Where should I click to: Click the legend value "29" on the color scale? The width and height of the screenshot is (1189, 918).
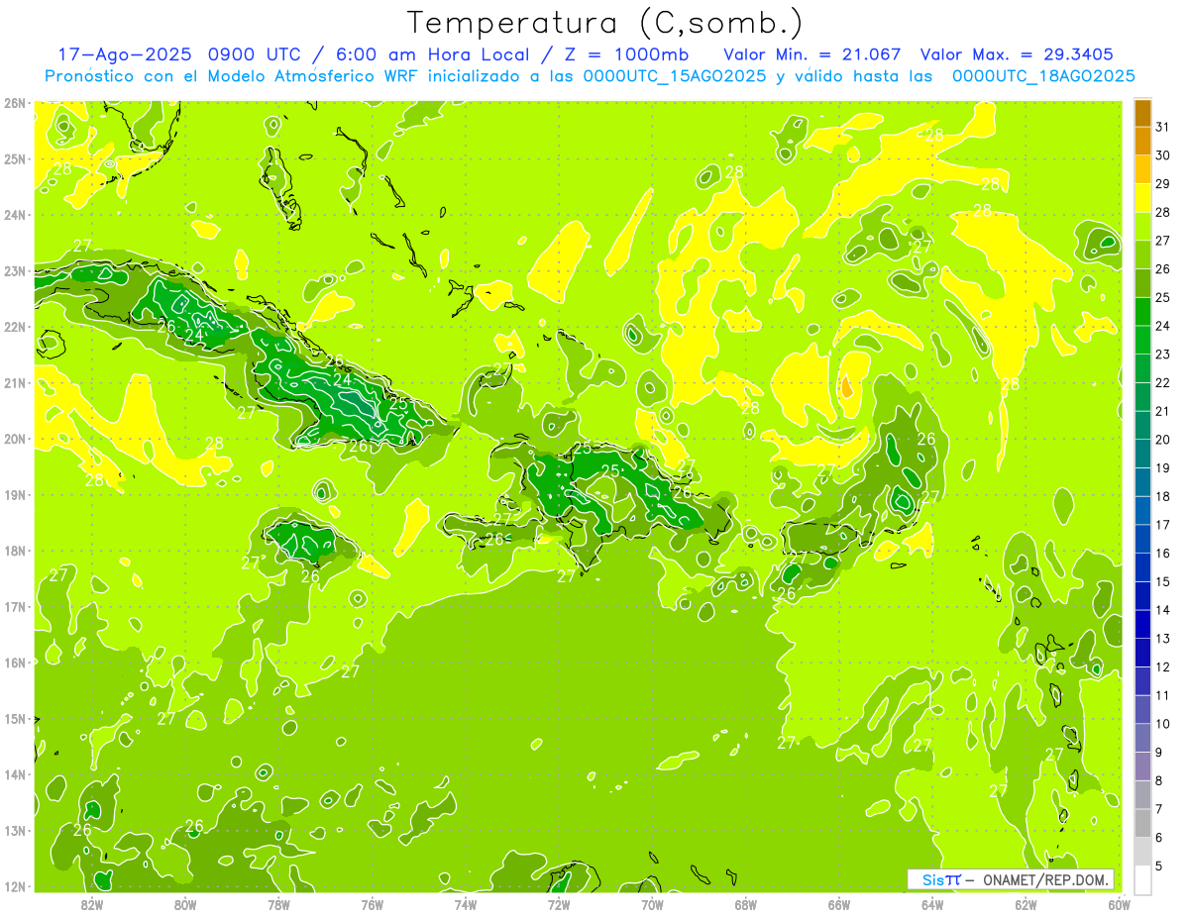(x=1163, y=183)
